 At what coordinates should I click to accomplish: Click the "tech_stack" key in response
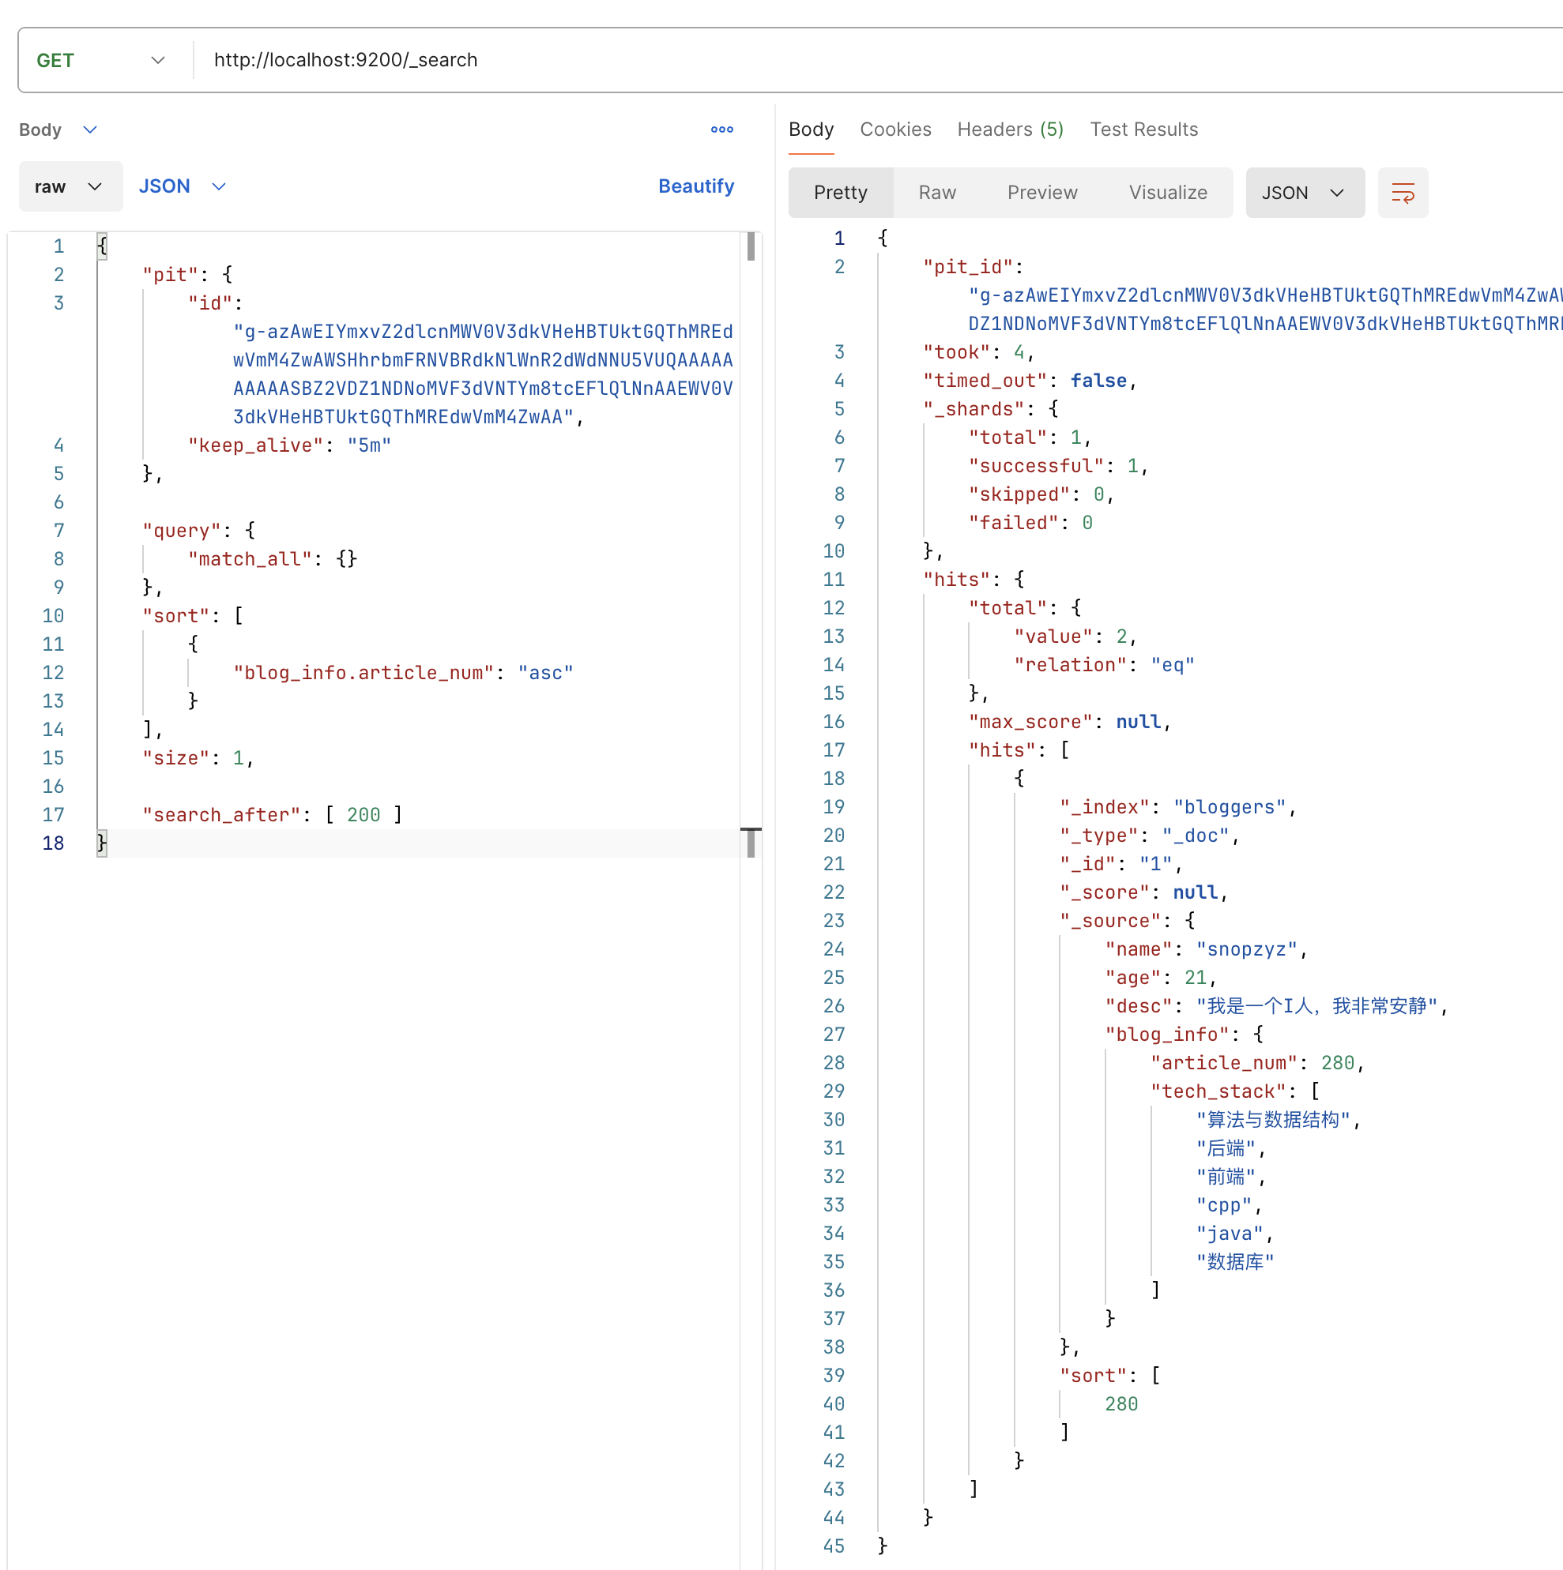tap(1218, 1091)
